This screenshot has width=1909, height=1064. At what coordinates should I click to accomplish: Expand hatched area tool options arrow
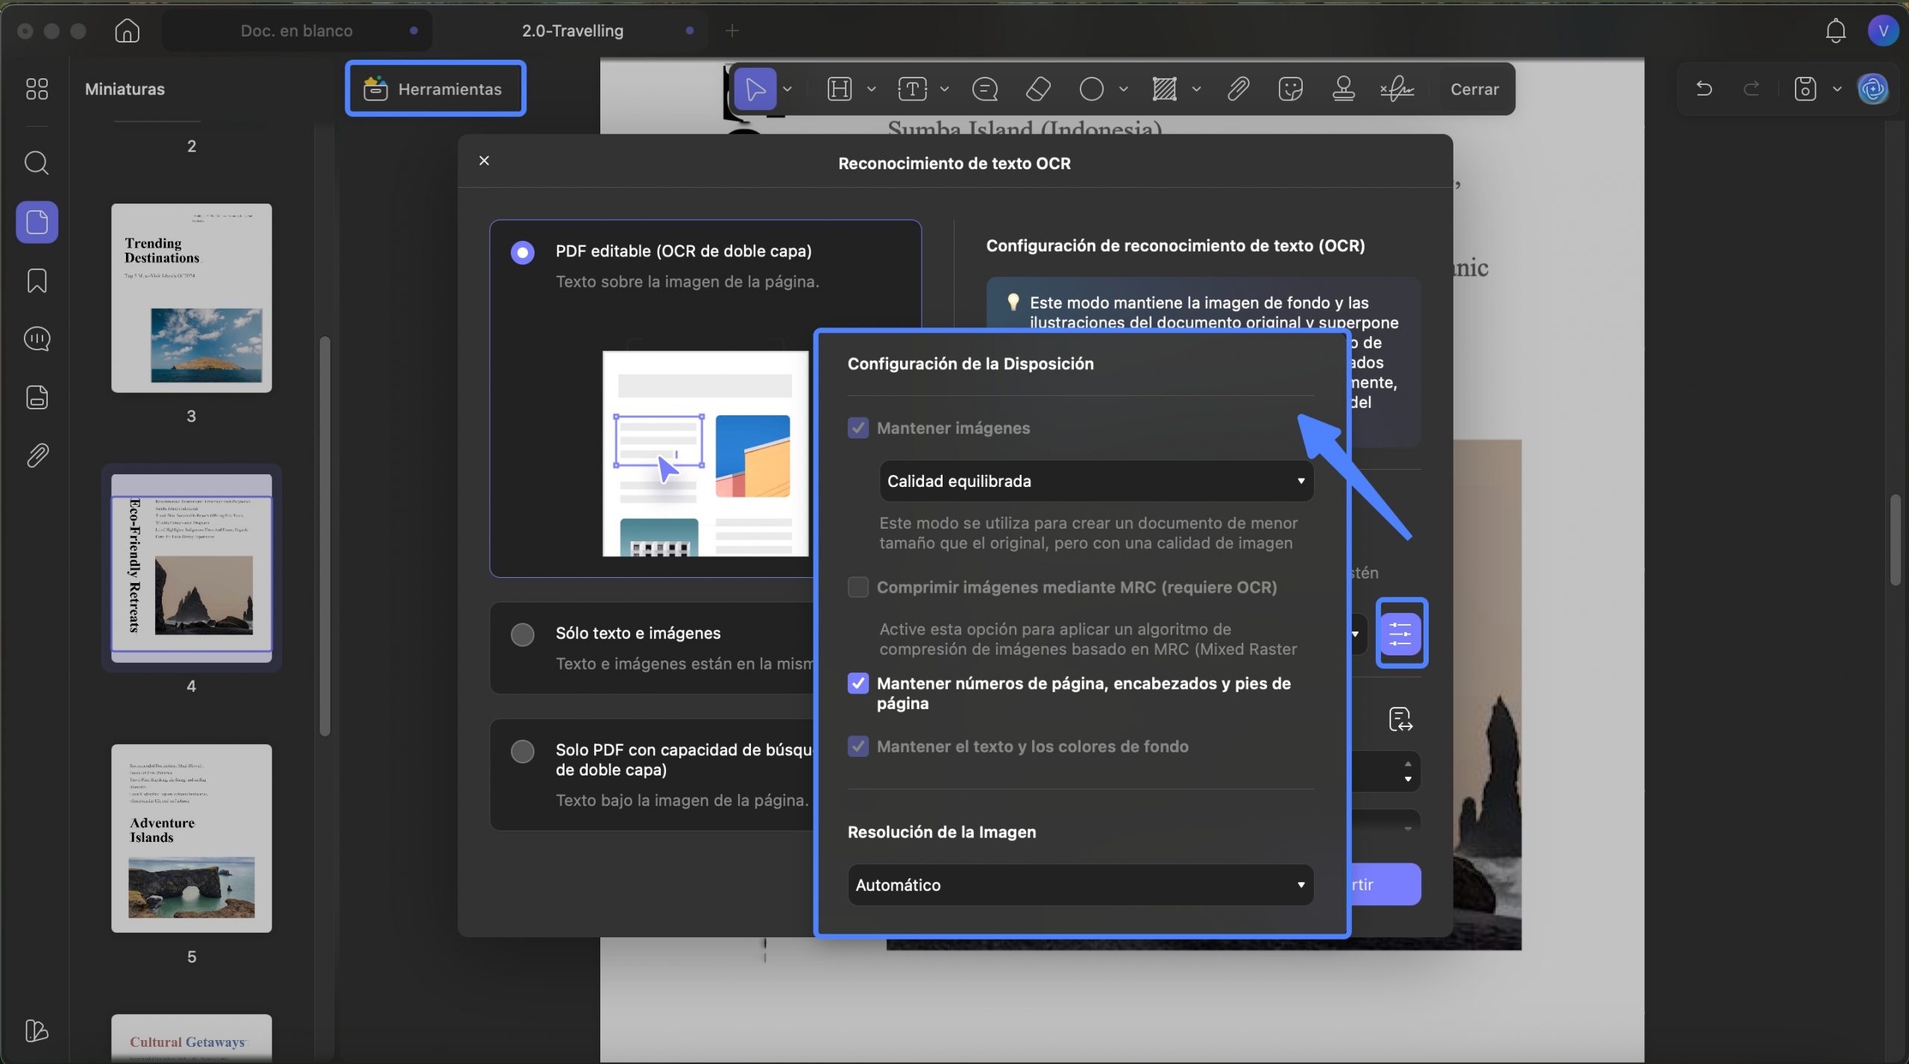point(1196,89)
